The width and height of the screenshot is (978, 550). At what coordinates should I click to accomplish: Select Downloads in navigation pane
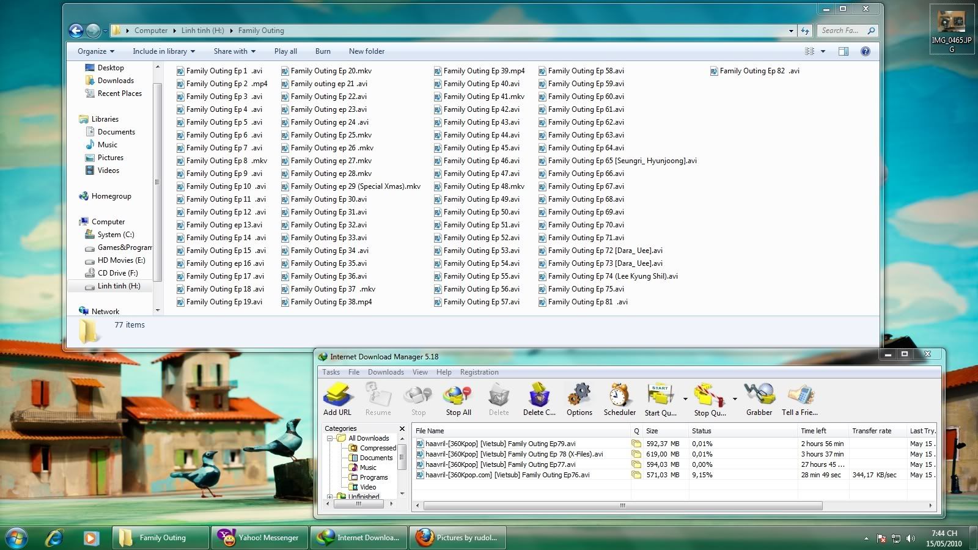point(116,81)
